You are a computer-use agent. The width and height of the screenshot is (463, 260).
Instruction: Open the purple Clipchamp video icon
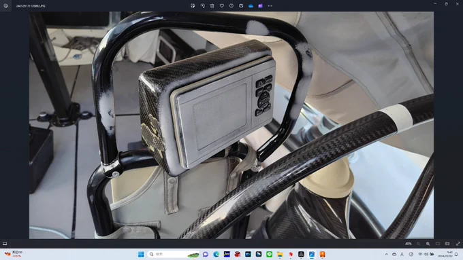tap(260, 6)
